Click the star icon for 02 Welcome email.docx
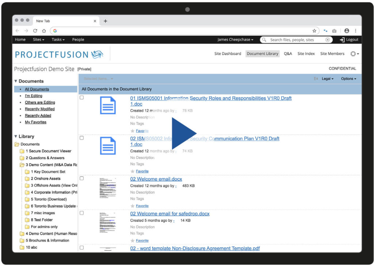This screenshot has width=374, height=267. pyautogui.click(x=133, y=206)
